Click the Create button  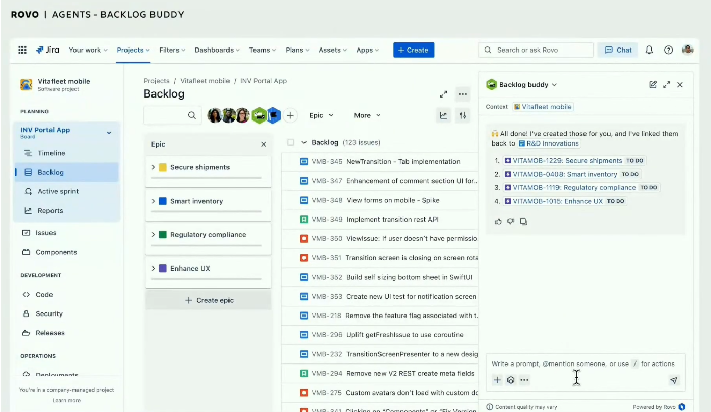pos(414,50)
